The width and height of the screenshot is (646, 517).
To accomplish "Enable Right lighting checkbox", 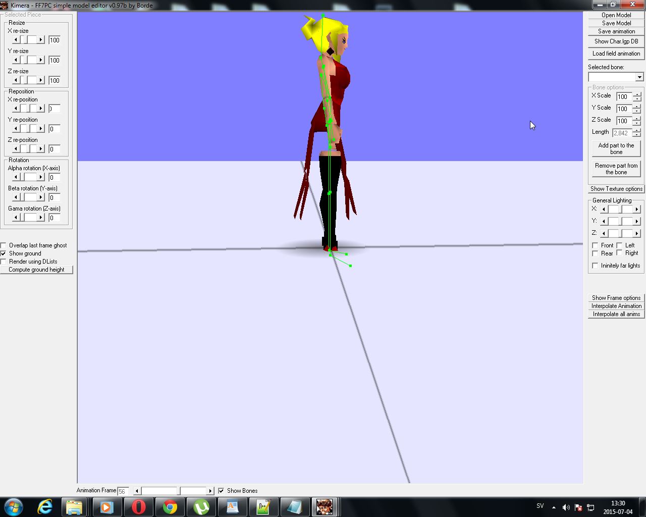I will point(619,253).
